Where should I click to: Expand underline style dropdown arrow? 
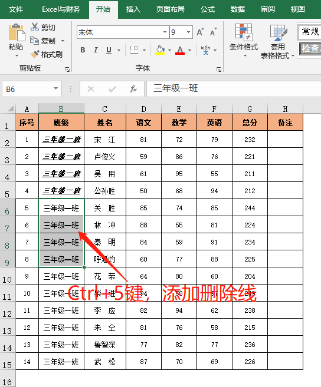point(119,50)
